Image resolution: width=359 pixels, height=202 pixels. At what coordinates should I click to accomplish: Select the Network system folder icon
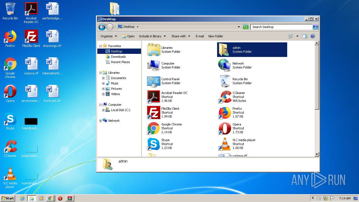coord(225,65)
